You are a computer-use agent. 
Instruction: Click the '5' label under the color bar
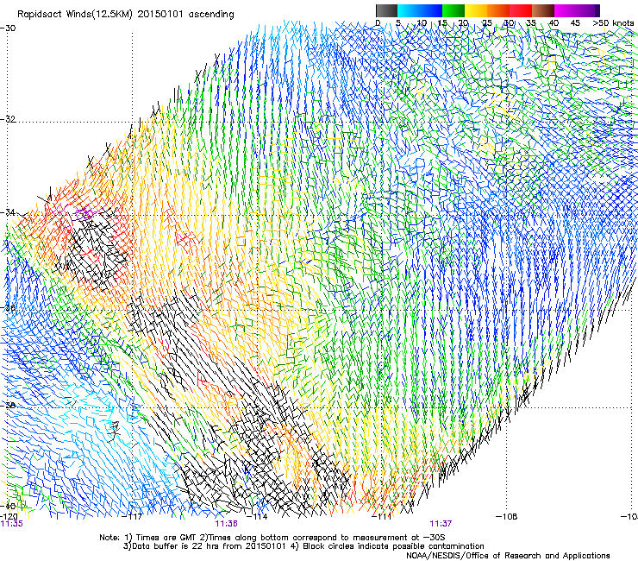pyautogui.click(x=398, y=23)
